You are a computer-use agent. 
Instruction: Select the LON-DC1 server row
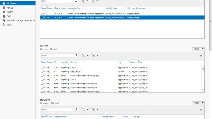pos(122,14)
